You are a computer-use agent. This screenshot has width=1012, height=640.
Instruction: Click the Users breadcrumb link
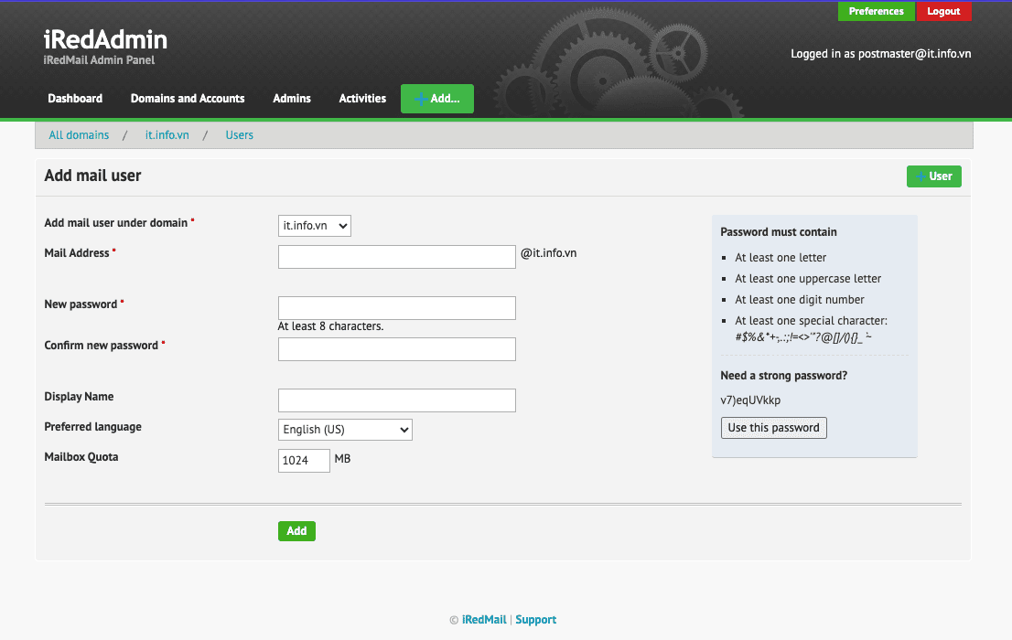[240, 135]
